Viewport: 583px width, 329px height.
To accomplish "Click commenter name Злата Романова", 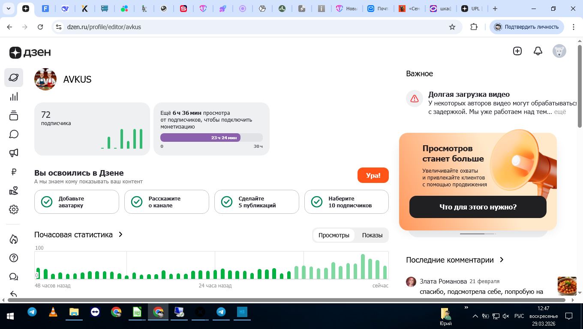I will 443,281.
